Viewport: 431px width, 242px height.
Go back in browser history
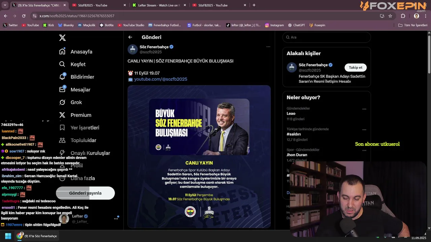point(5,16)
